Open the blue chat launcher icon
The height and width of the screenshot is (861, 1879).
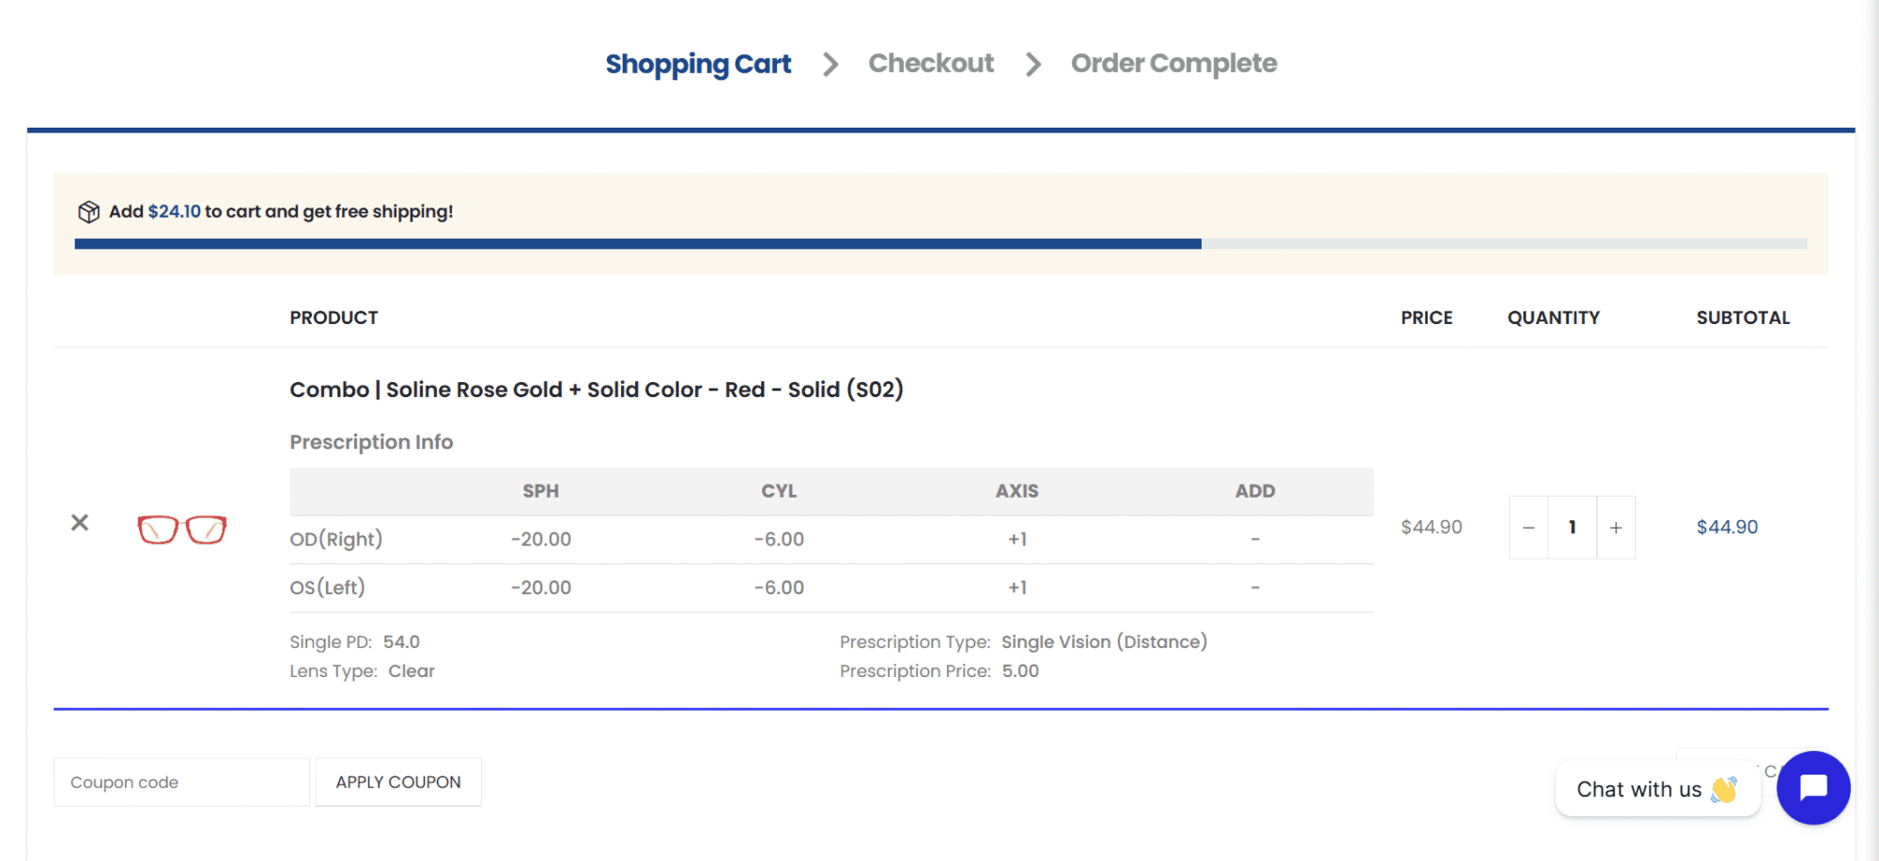pos(1812,788)
